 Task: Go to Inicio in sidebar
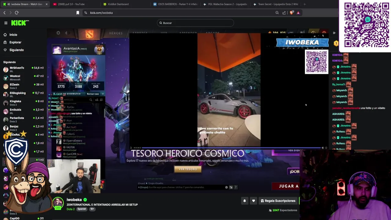13,35
